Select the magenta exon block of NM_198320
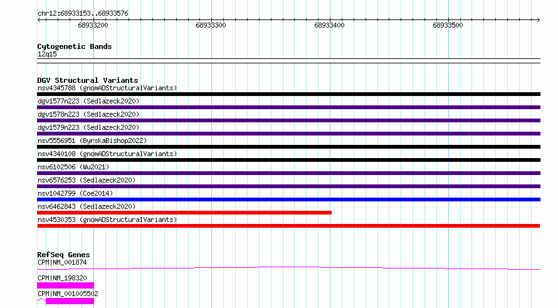This screenshot has width=558, height=308. coord(65,285)
